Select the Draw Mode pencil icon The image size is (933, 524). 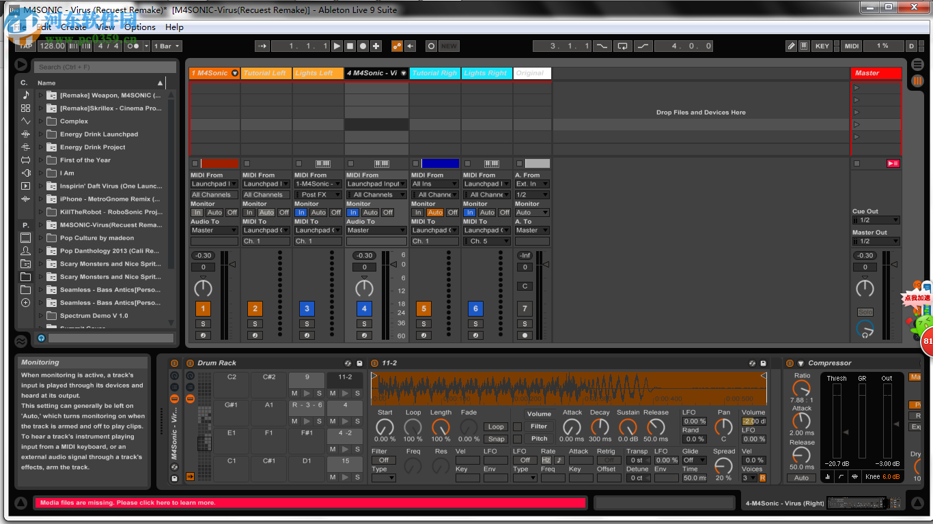(x=792, y=46)
